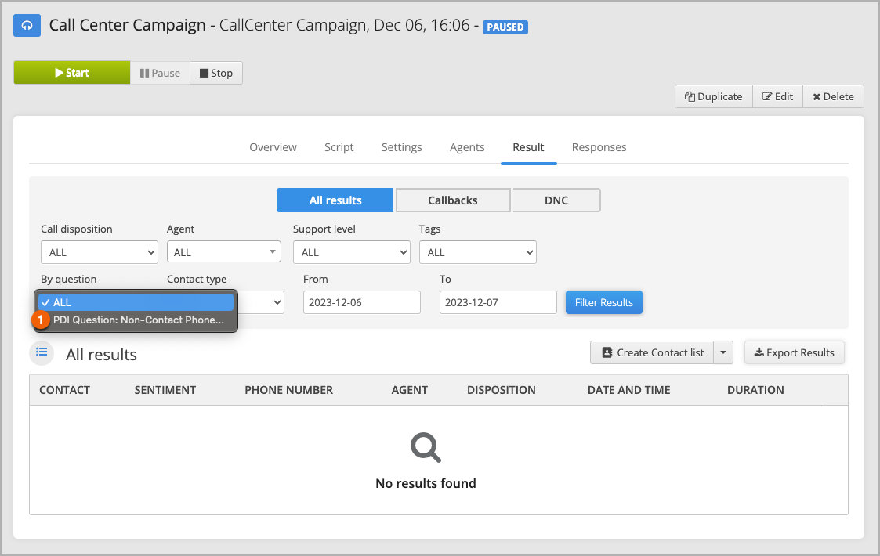Open the Responses tab
Viewport: 880px width, 556px height.
tap(599, 147)
